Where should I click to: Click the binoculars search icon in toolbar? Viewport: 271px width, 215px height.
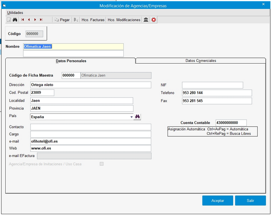click(15, 20)
